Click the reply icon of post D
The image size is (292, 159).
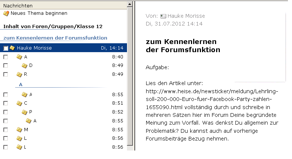pos(25,66)
